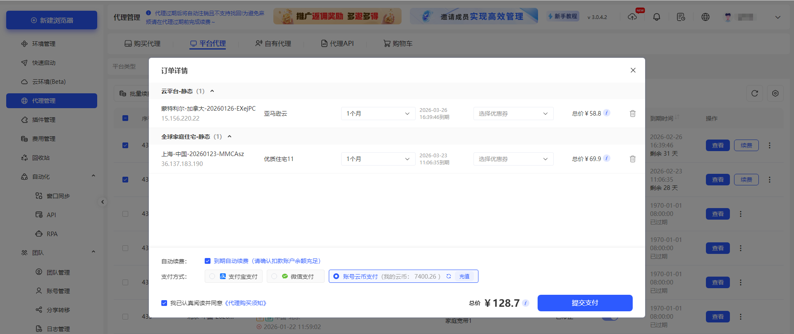Screen dimensions: 794x334
Task: Toggle the table header select-all checkbox
Action: coord(125,118)
